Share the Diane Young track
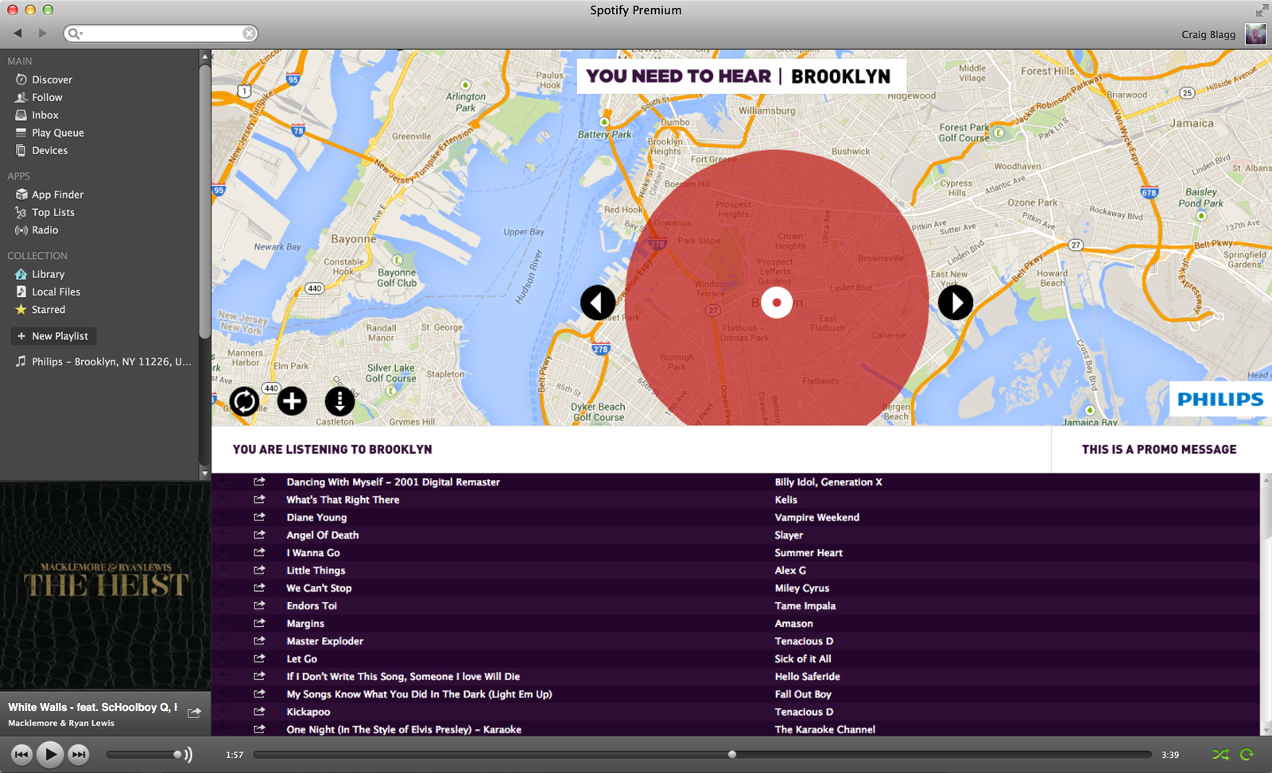Viewport: 1272px width, 773px height. click(x=259, y=516)
